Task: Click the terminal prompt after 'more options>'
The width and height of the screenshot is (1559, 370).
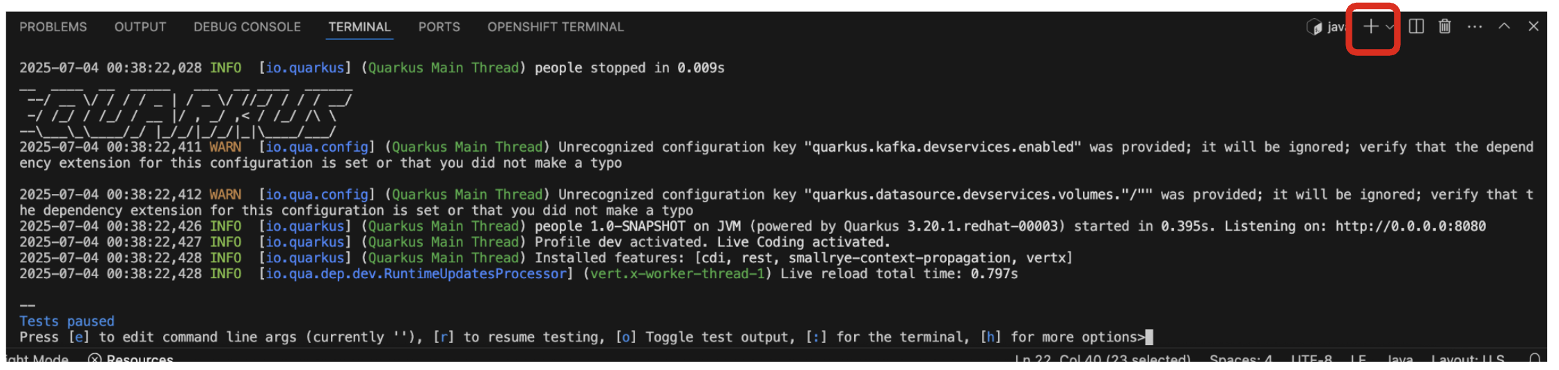Action: point(1149,338)
